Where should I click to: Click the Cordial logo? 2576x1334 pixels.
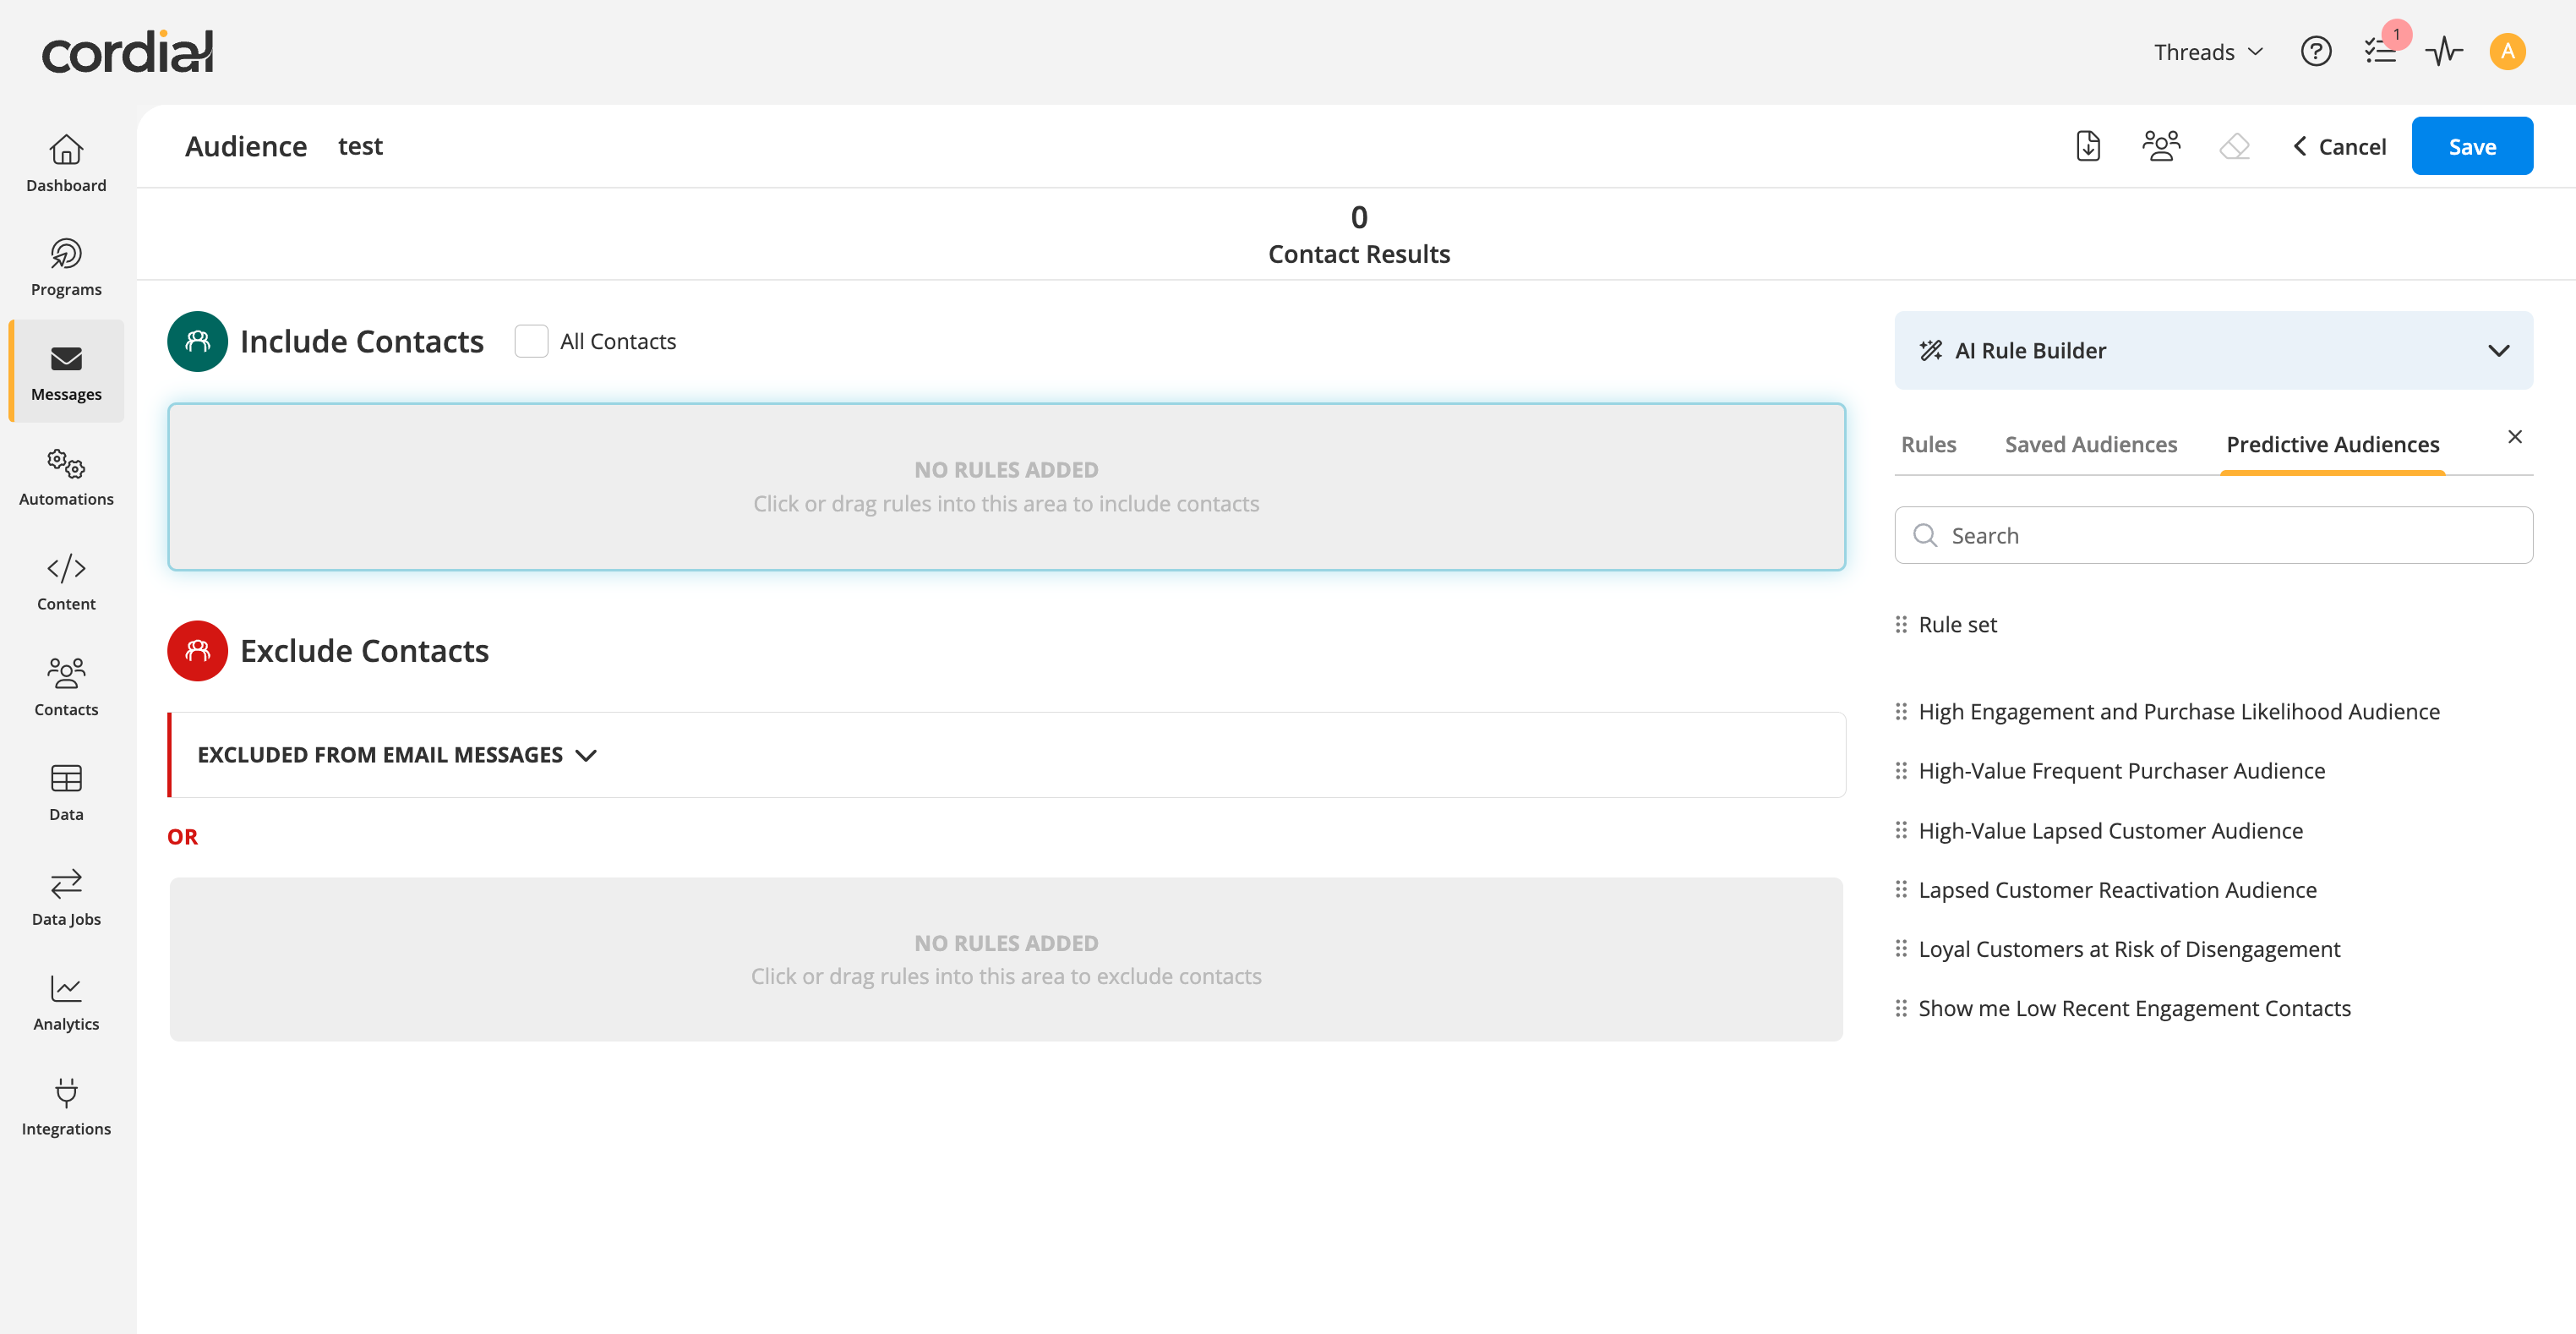click(x=127, y=52)
